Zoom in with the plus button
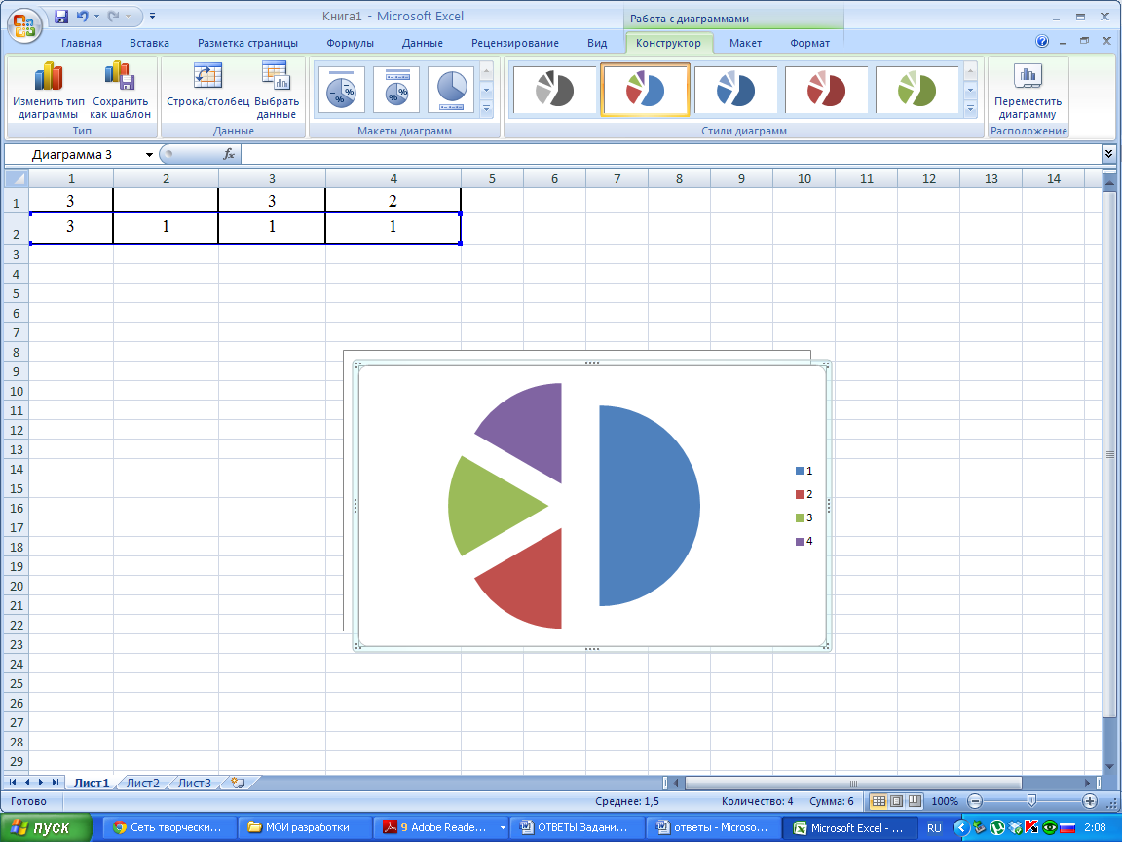1122x842 pixels. (1089, 801)
